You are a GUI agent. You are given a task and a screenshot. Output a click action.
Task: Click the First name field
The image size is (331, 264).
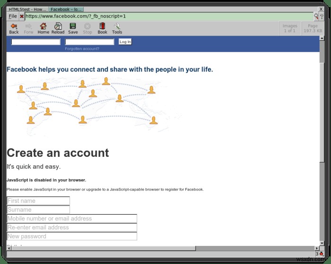(x=38, y=200)
